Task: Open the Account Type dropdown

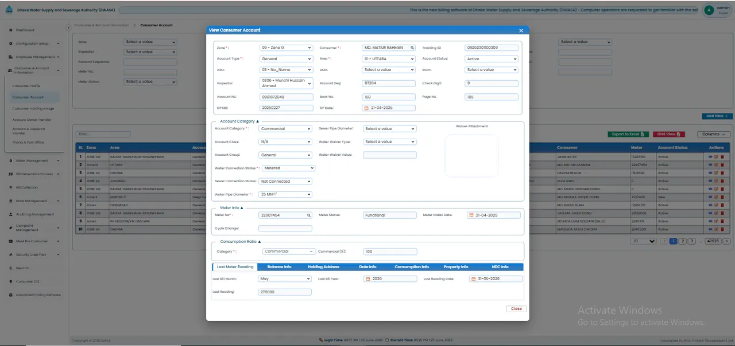Action: point(286,59)
